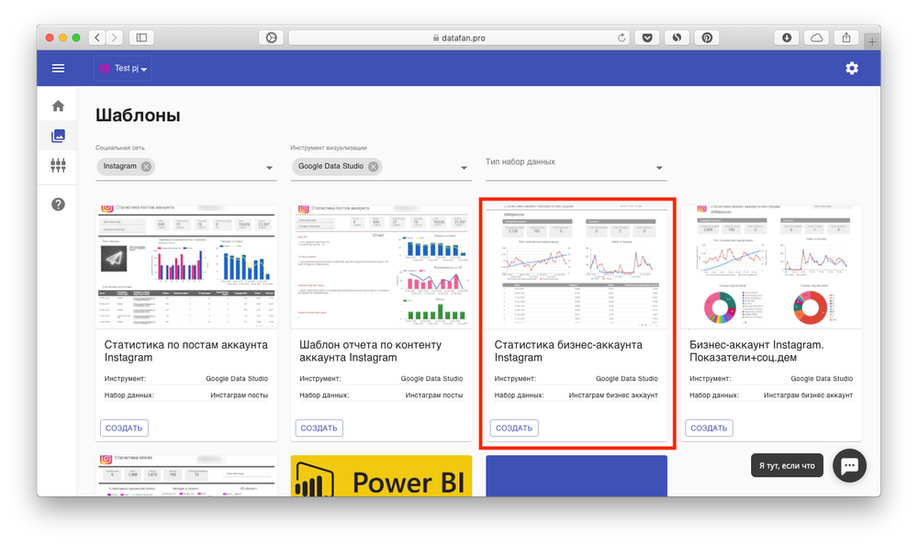Reload the datafan.pro page

coord(621,38)
